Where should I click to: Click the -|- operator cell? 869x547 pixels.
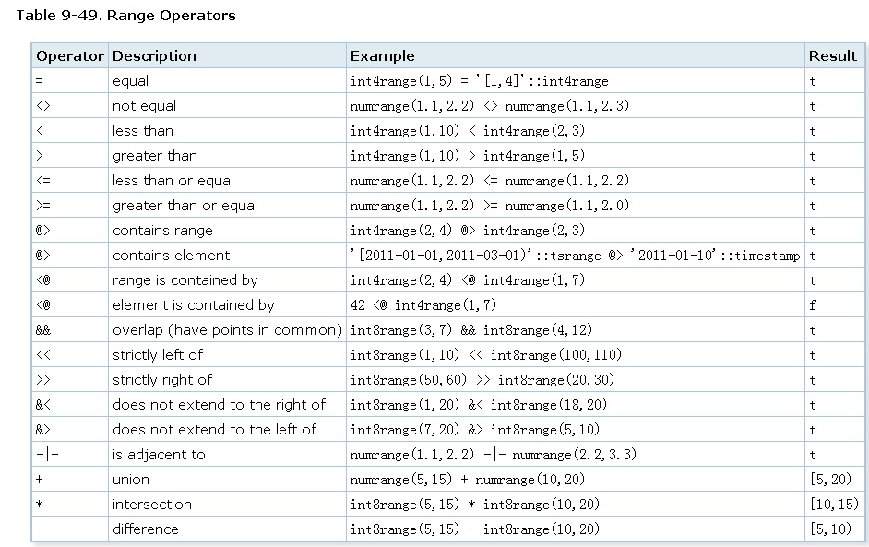pyautogui.click(x=46, y=454)
